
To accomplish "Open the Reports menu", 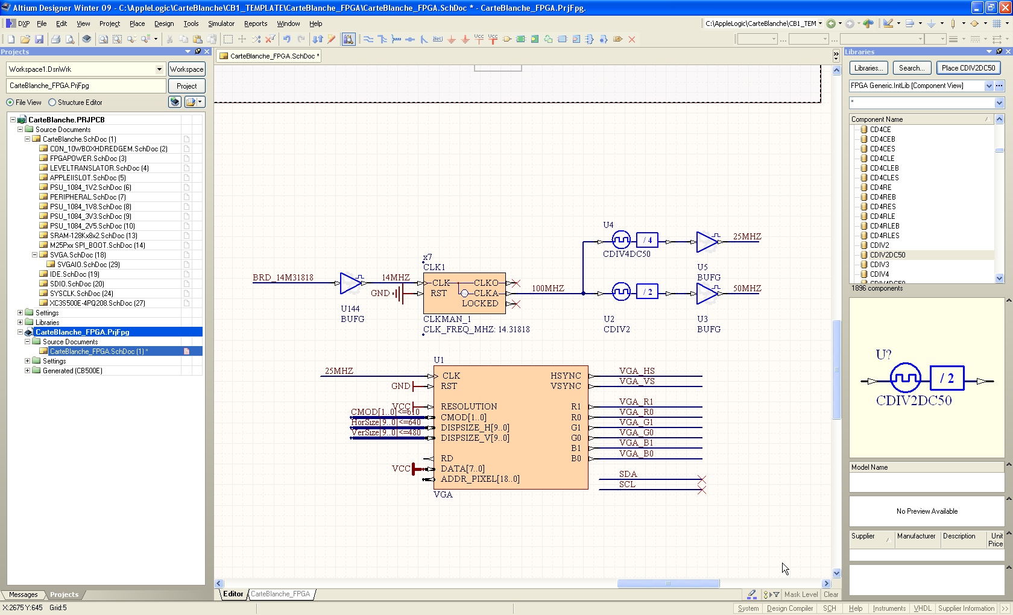I will [x=256, y=24].
